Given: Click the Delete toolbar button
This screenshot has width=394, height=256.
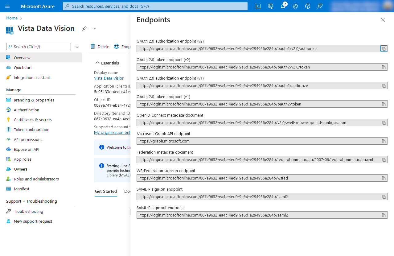Looking at the screenshot, I should pos(100,47).
